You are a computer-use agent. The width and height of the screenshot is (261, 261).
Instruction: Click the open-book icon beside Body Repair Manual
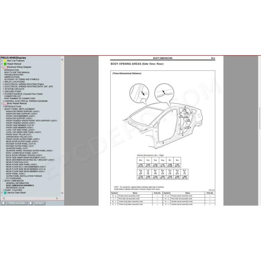coord(5,104)
